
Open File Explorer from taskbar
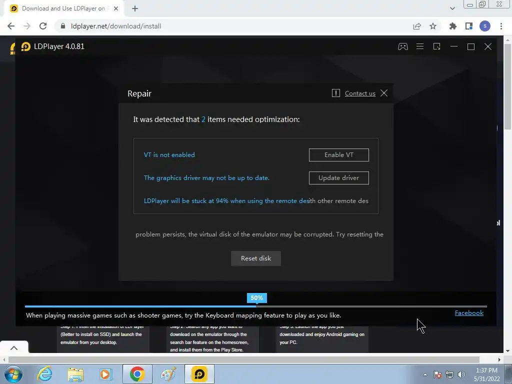point(75,374)
